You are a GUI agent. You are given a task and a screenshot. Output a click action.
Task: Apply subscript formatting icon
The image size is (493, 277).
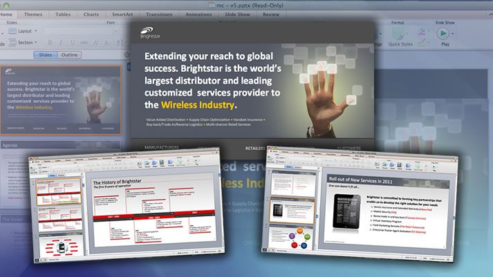(x=107, y=42)
